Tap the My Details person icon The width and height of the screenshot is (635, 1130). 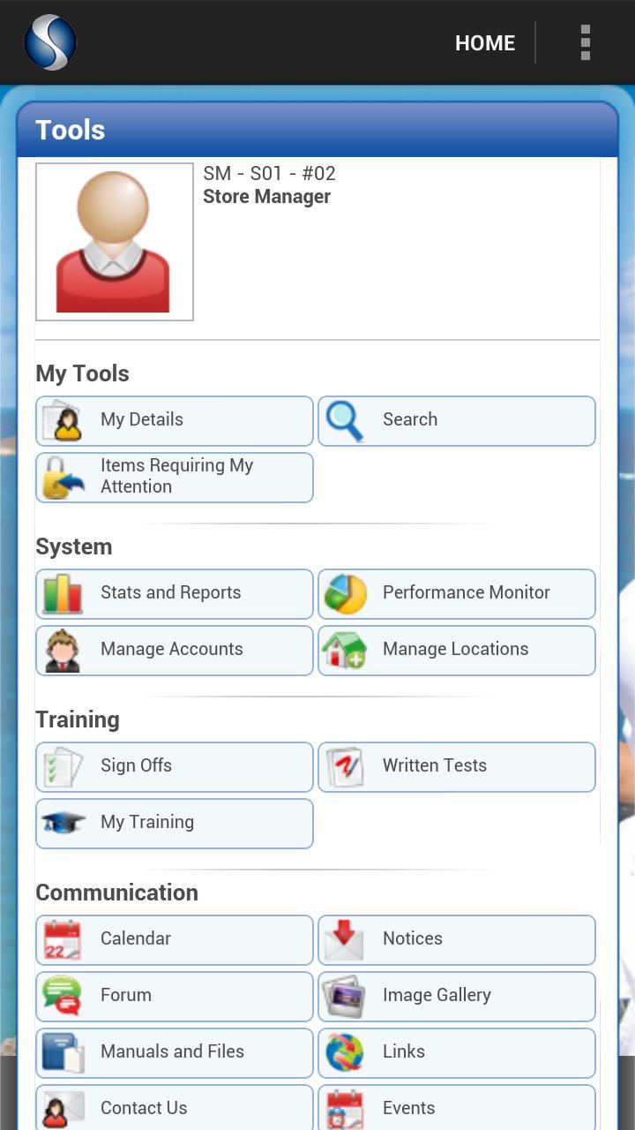click(64, 421)
